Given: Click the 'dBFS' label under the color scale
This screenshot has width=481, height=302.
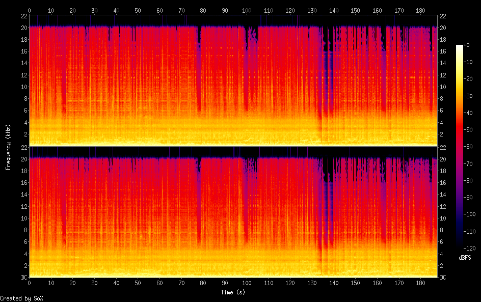Looking at the screenshot, I should click(464, 258).
